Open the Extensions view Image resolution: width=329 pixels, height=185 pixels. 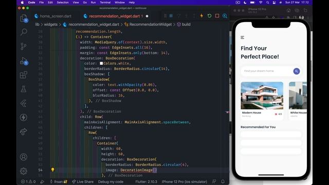coord(24,75)
